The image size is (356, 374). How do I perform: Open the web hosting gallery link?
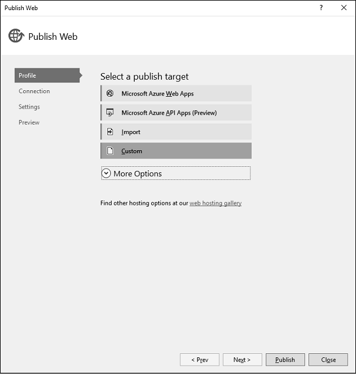click(x=215, y=203)
